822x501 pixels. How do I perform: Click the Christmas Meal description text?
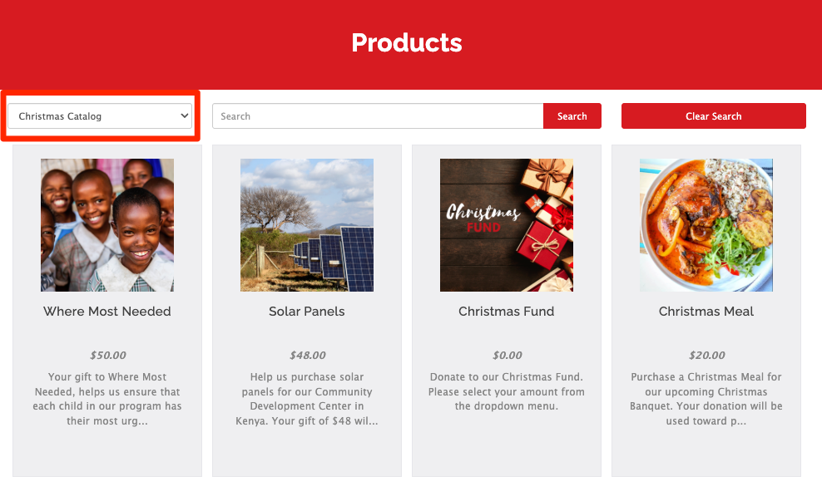(706, 399)
